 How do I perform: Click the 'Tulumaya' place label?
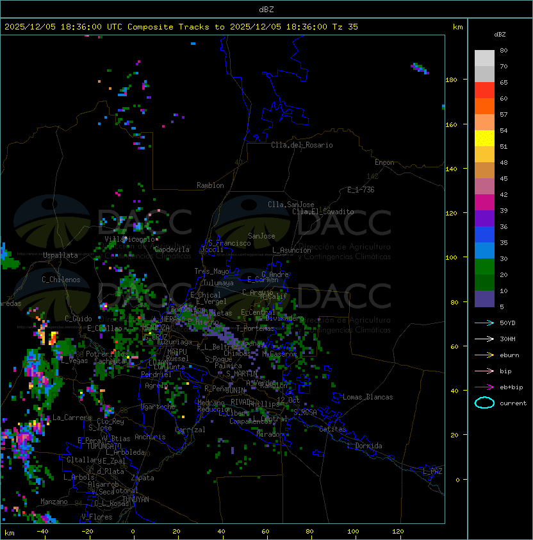[x=218, y=283]
